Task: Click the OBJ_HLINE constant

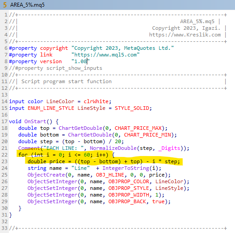Action: 110,175
